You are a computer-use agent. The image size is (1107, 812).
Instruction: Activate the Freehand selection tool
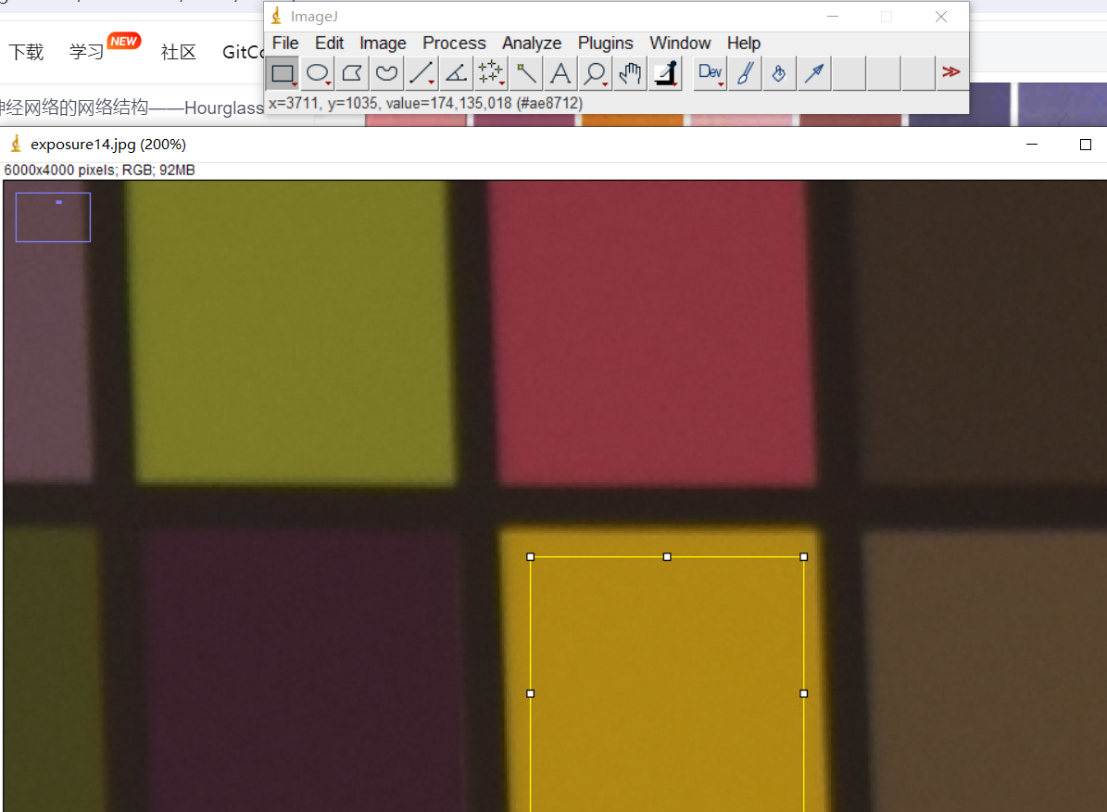tap(387, 73)
